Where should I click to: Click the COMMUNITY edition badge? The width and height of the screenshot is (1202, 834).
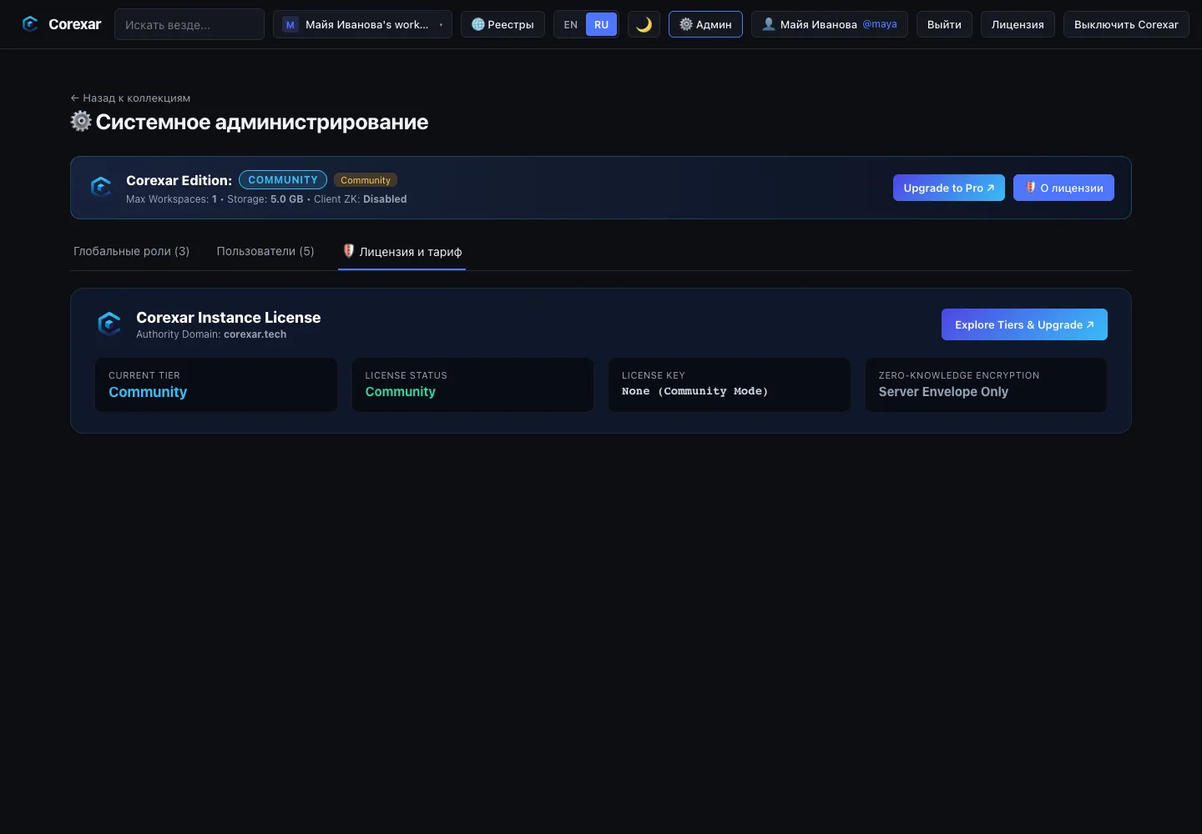[x=283, y=179]
